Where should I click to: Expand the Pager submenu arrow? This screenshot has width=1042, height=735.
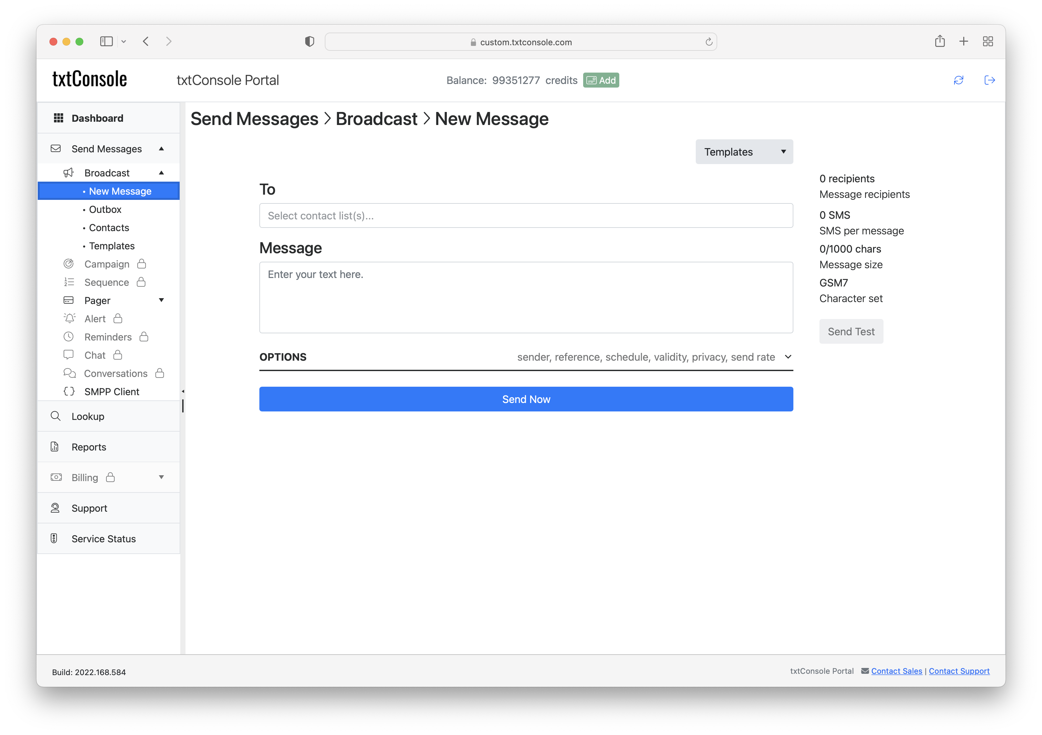tap(161, 300)
